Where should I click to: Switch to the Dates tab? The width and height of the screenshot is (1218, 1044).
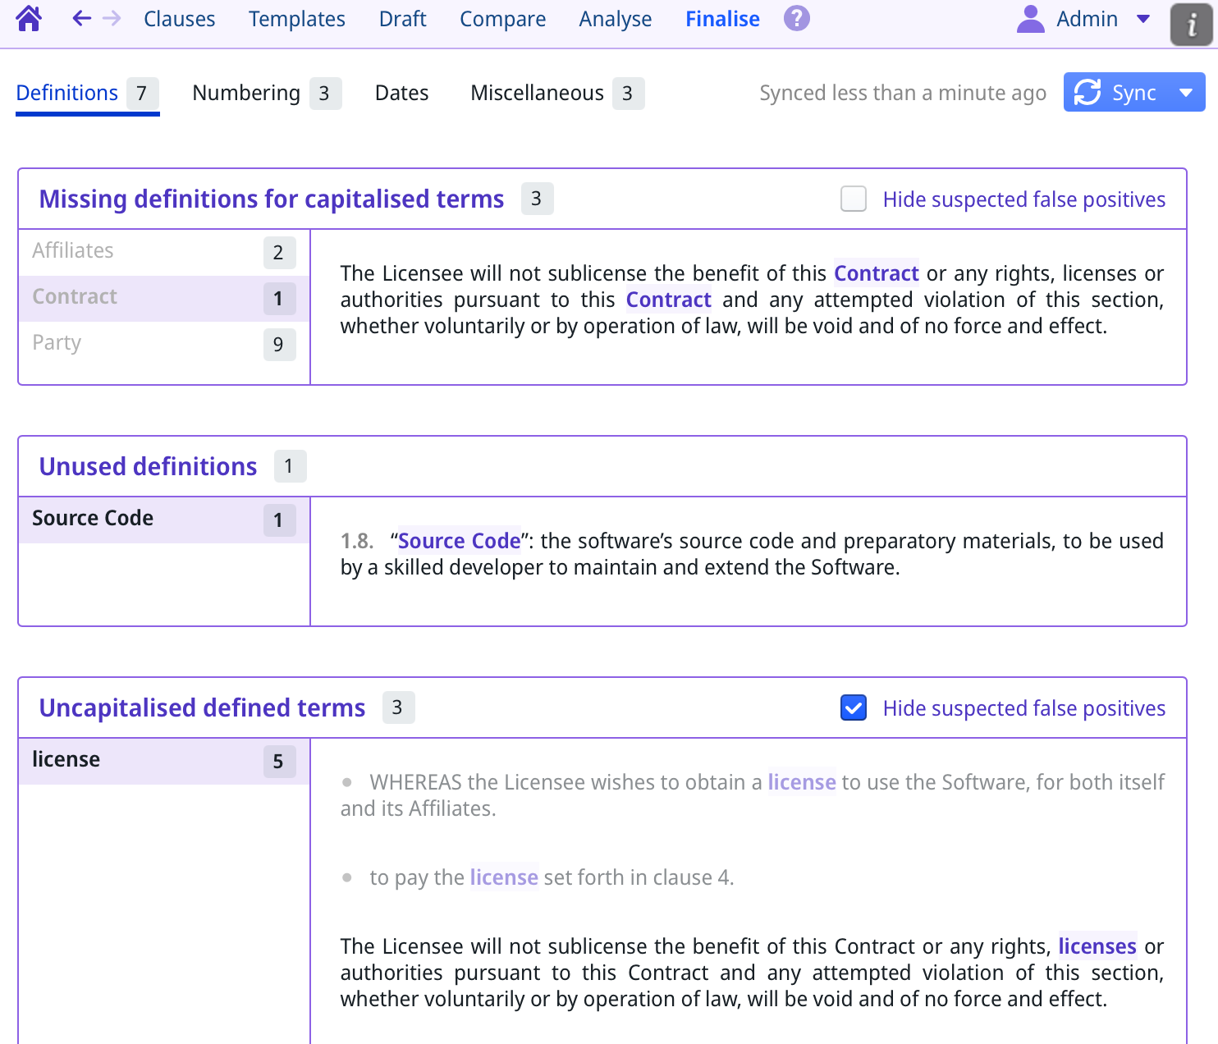point(401,93)
